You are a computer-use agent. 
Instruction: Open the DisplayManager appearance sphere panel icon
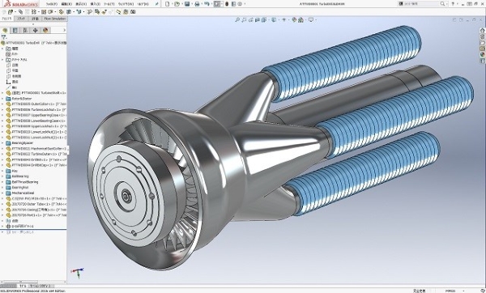coord(45,30)
